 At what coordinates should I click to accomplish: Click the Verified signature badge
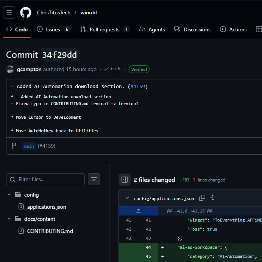point(139,69)
